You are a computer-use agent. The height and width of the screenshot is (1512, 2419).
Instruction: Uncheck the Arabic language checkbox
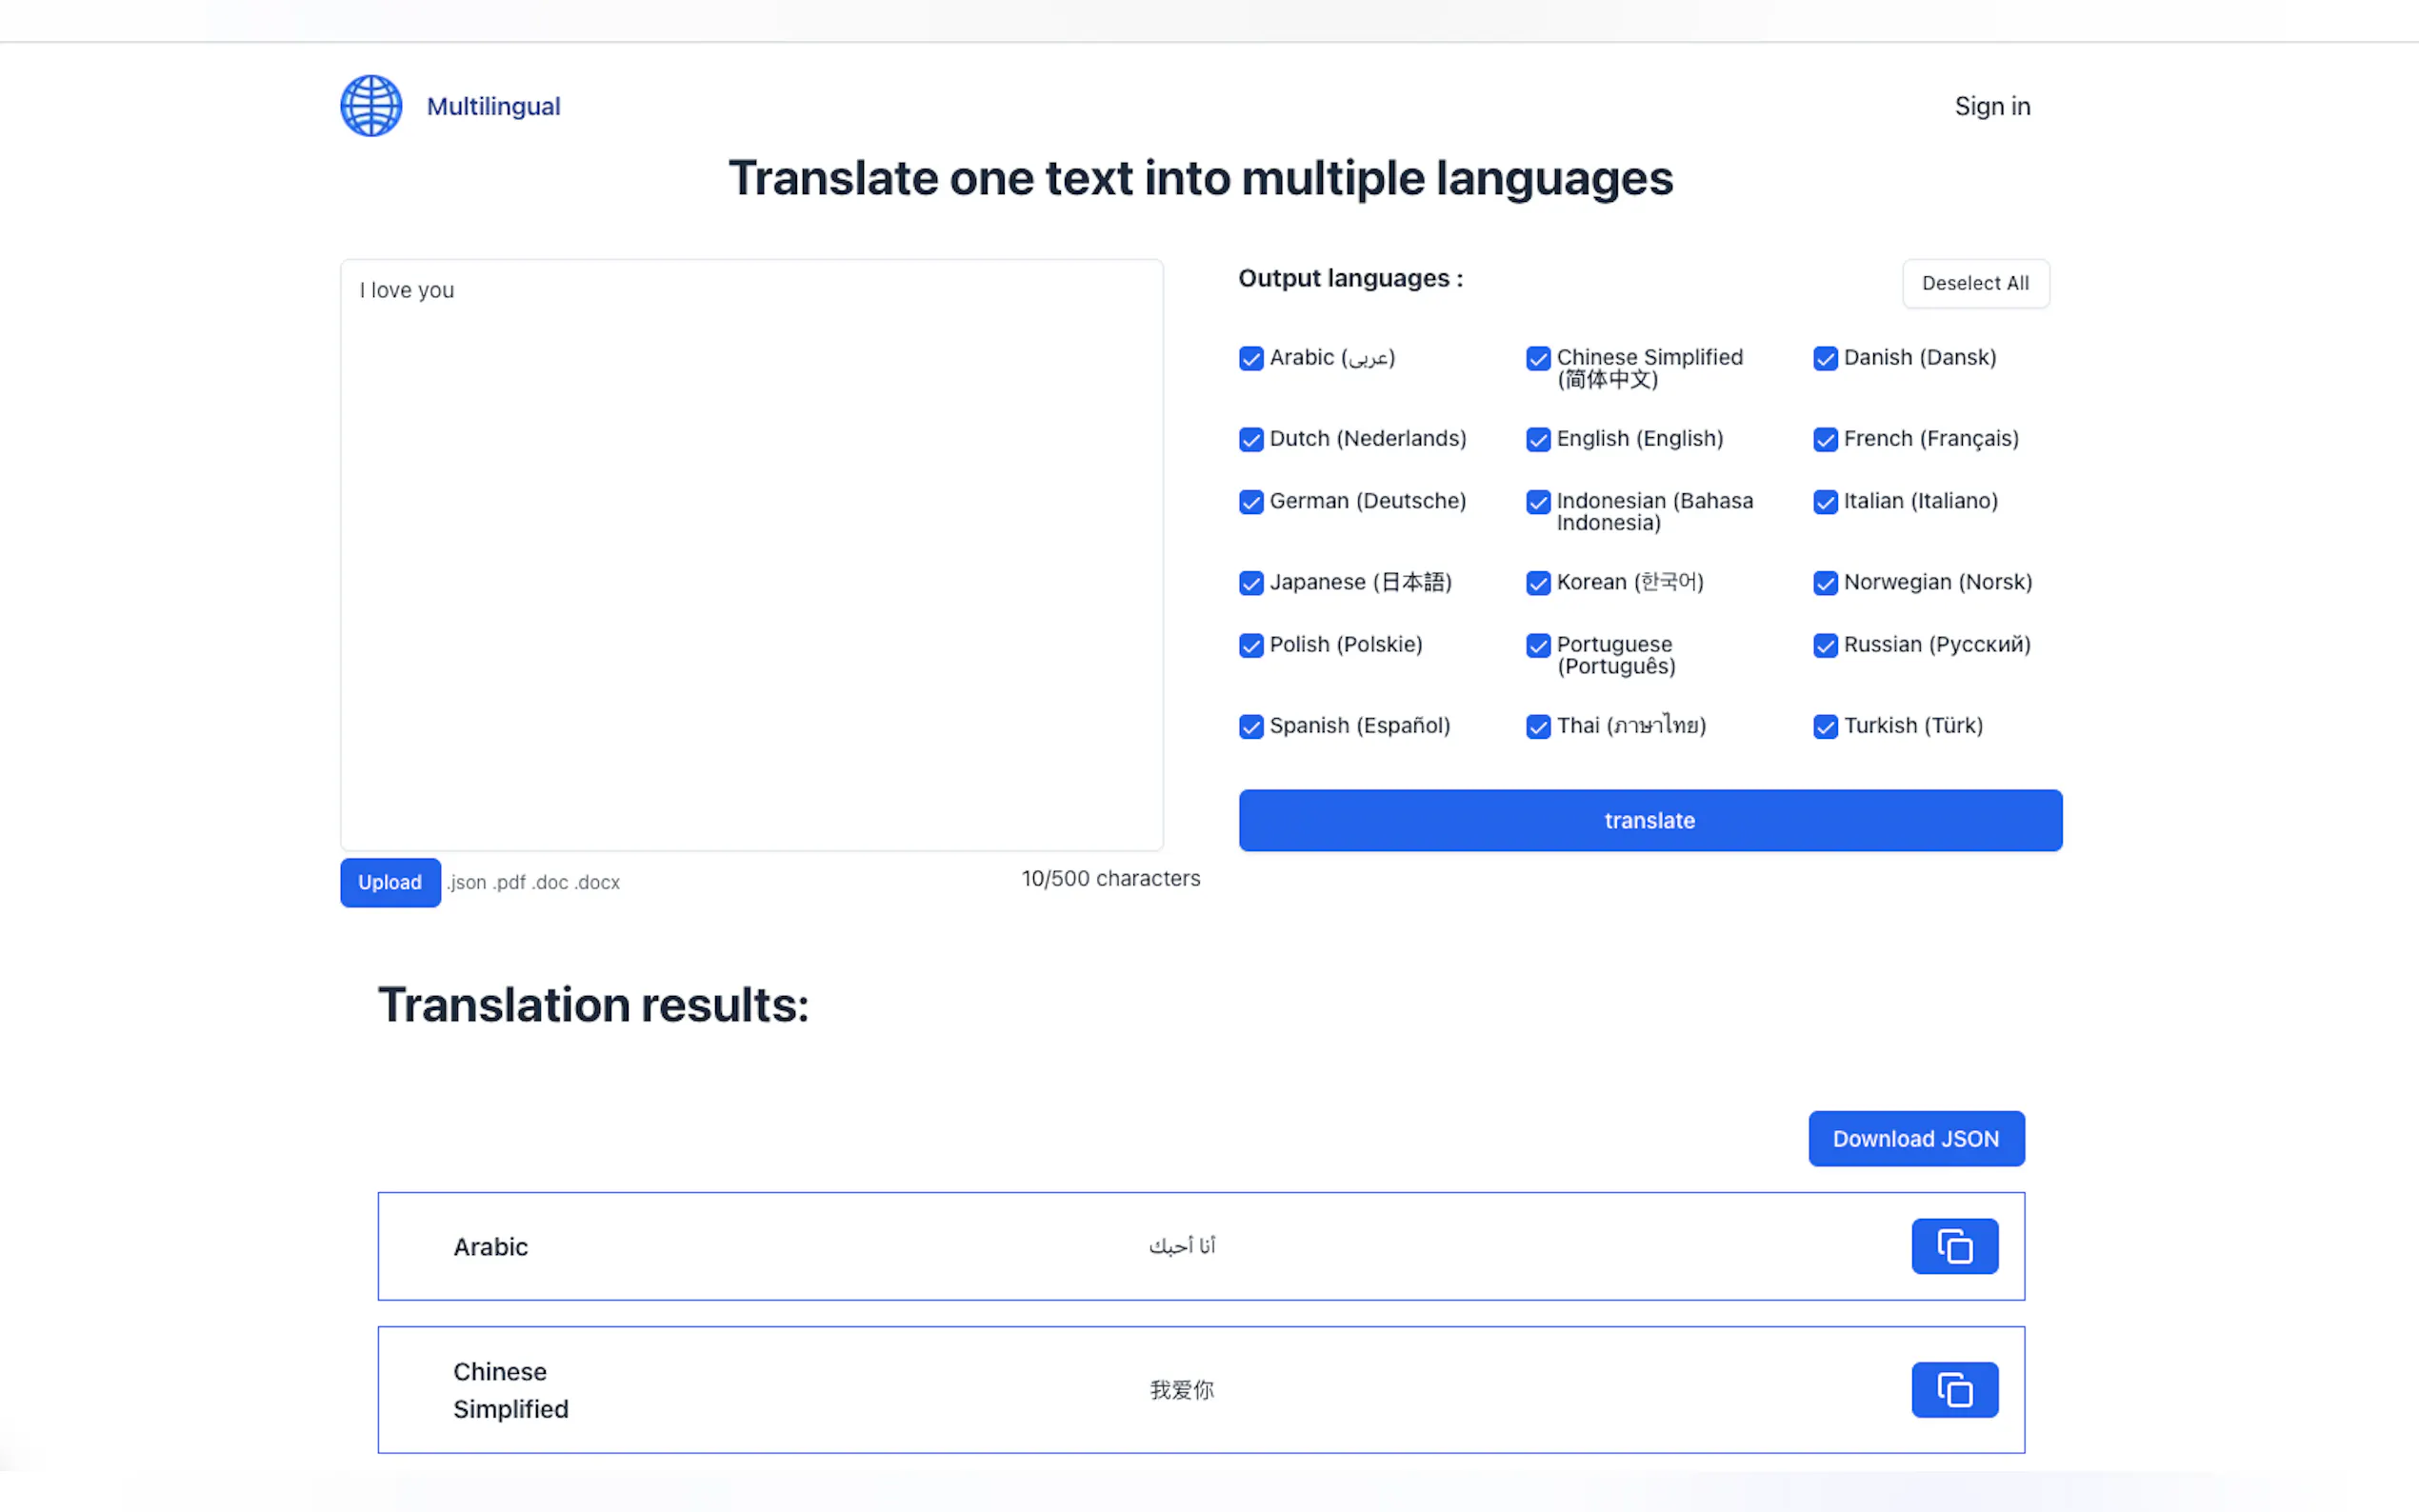click(x=1251, y=358)
